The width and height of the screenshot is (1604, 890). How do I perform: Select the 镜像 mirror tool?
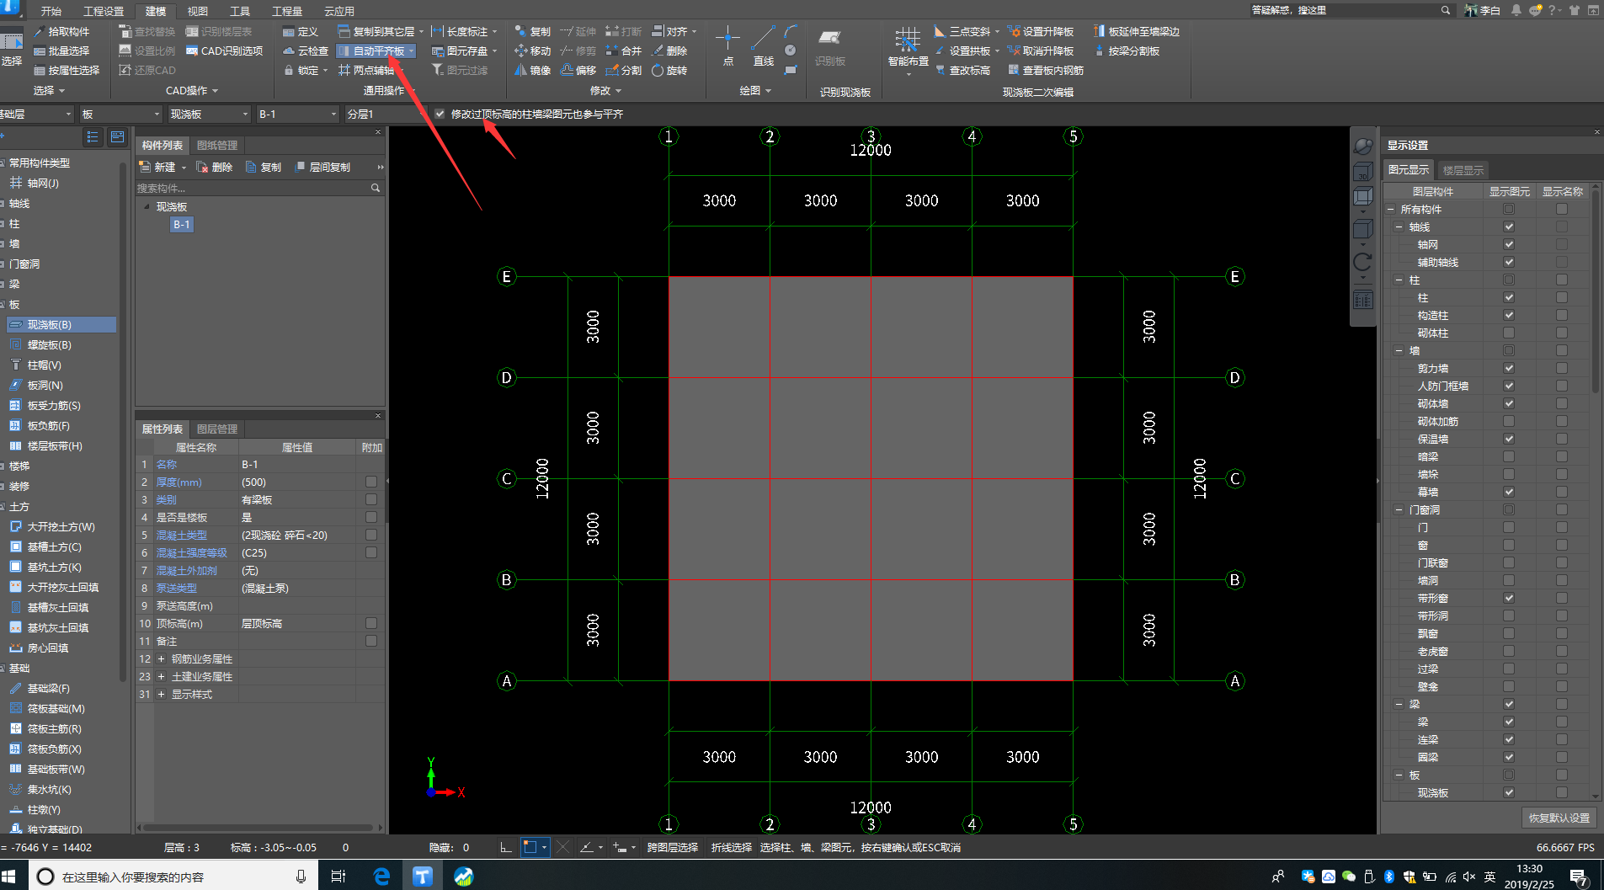tap(533, 70)
